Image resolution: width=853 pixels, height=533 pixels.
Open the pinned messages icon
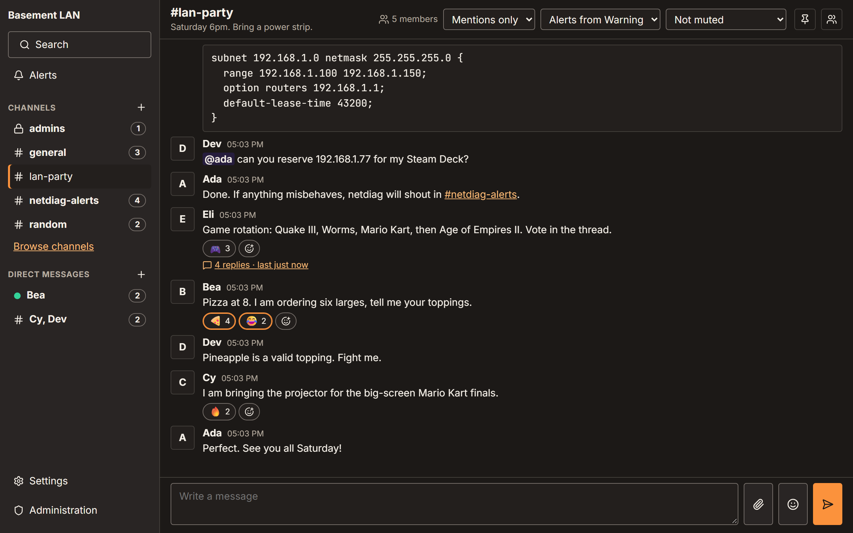pos(805,19)
